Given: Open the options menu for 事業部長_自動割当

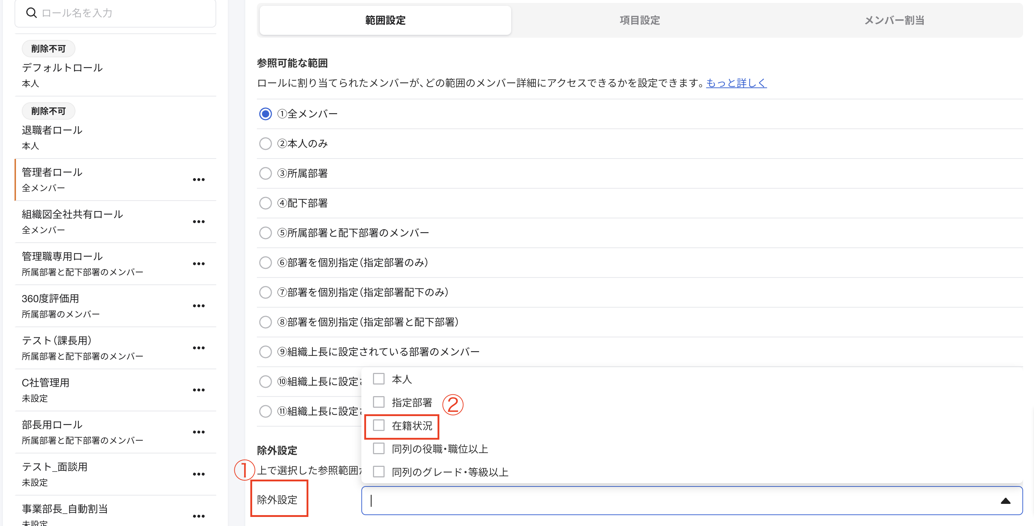Looking at the screenshot, I should pos(199,515).
